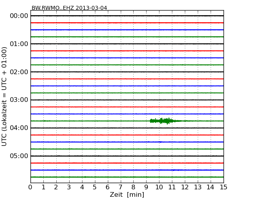Click the 03:00 time label
This screenshot has height=203, width=254.
19,100
